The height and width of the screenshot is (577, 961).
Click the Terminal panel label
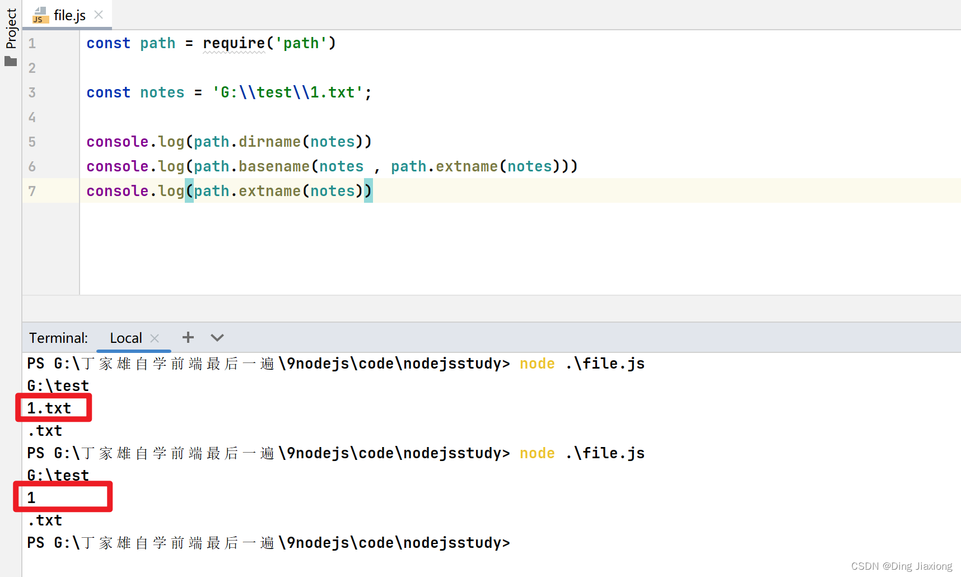[58, 338]
